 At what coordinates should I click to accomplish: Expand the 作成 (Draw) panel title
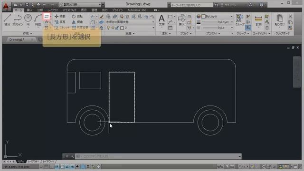pyautogui.click(x=28, y=33)
